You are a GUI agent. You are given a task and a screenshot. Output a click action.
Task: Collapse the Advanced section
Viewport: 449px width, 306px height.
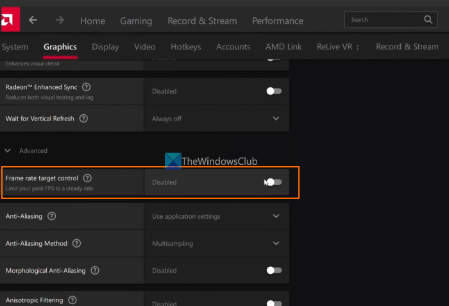tap(8, 150)
